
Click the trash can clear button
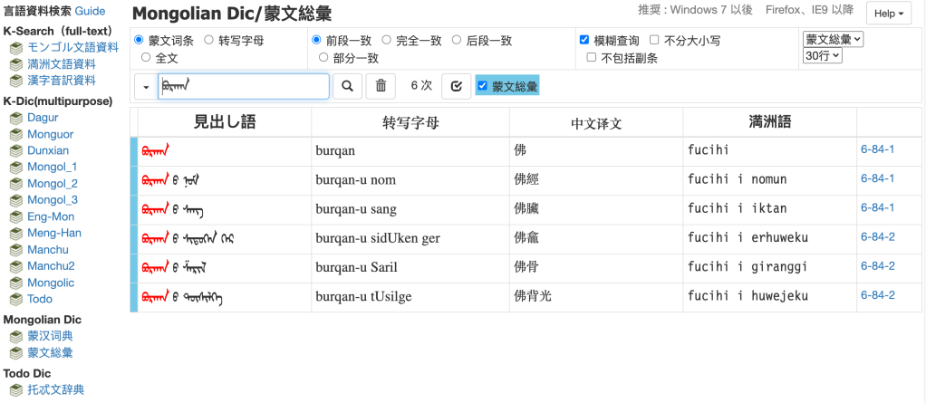[381, 86]
